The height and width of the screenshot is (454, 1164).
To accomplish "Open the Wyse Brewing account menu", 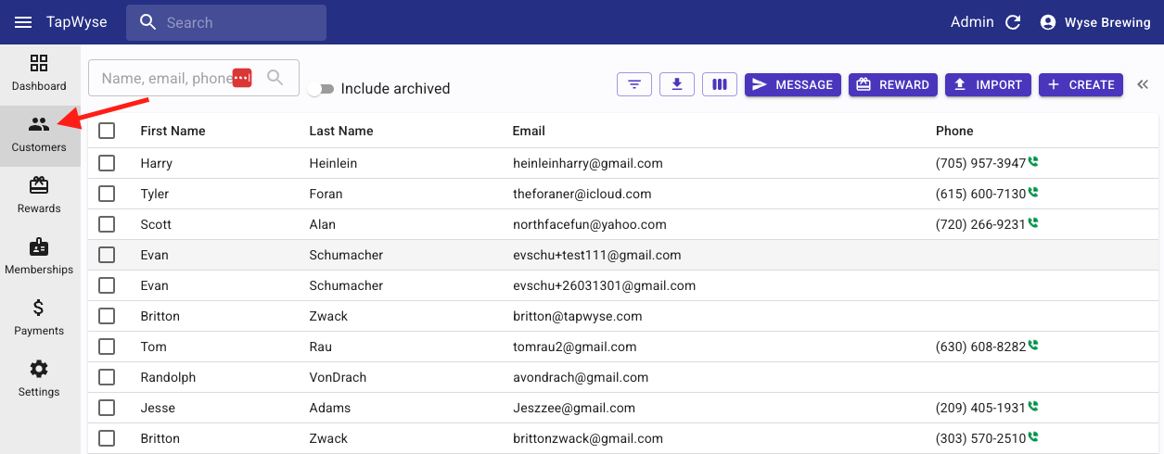I will [1095, 22].
